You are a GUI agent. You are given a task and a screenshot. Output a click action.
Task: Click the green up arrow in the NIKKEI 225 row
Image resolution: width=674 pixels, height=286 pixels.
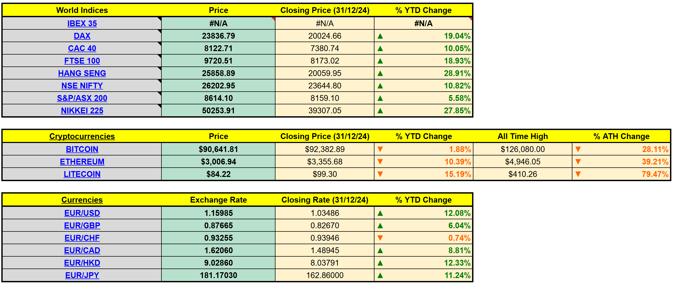380,111
